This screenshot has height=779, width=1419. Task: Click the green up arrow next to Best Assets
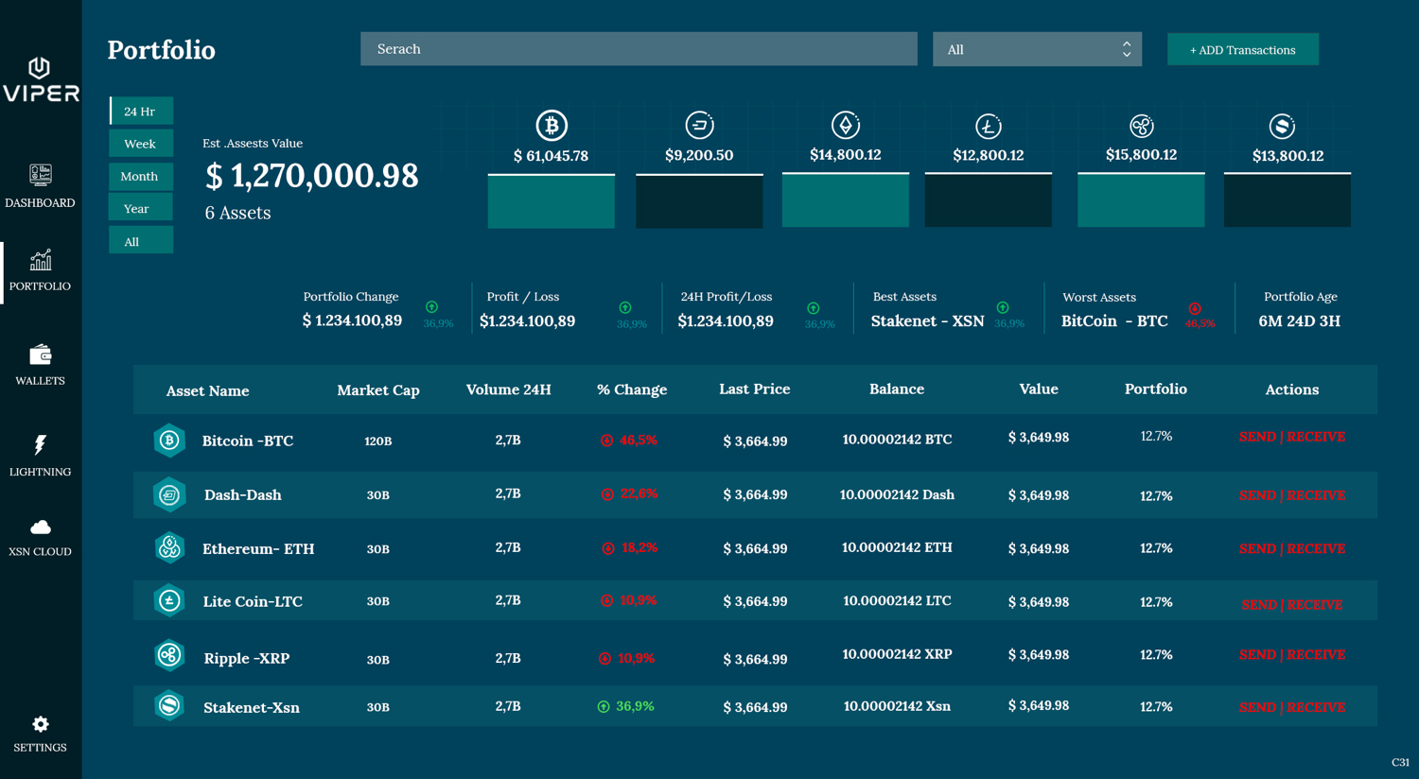click(x=1003, y=307)
